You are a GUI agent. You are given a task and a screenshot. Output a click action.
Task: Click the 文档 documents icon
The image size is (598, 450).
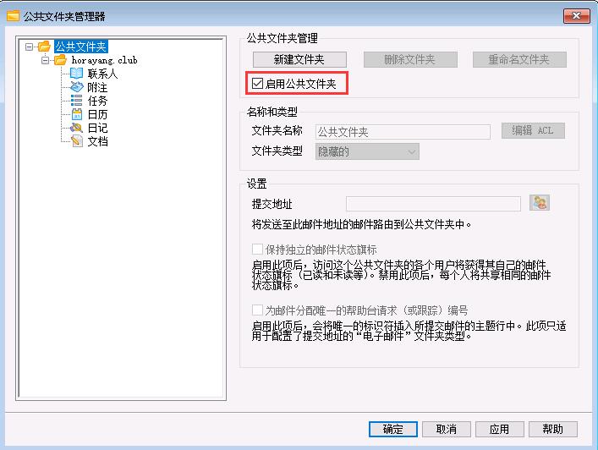click(x=77, y=141)
